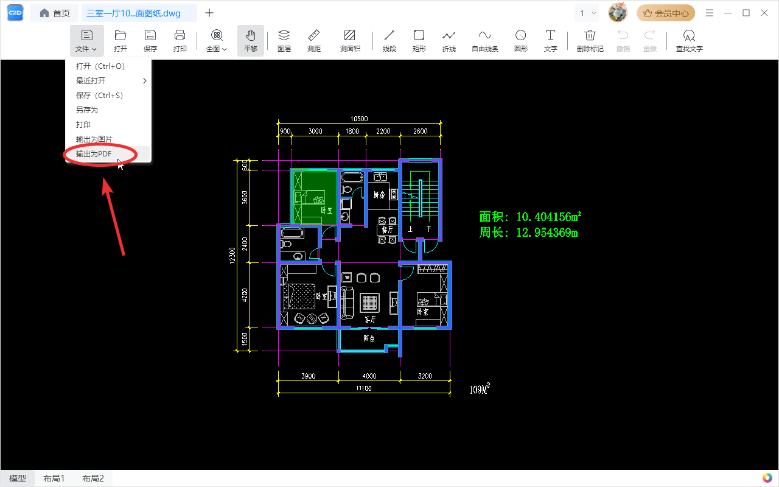Select the 测距 distance measuring tool
This screenshot has width=779, height=487.
[x=314, y=41]
